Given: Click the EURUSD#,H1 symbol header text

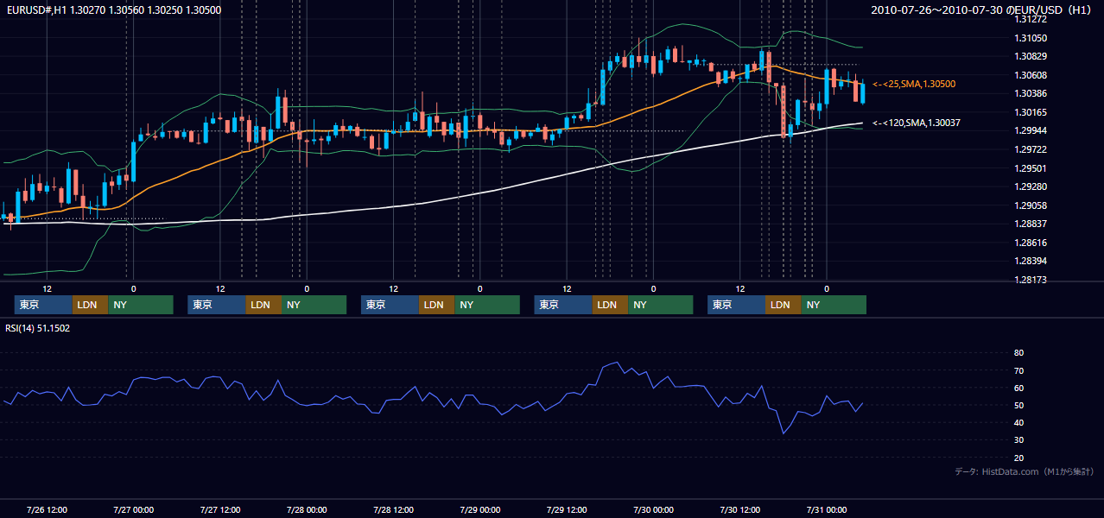Looking at the screenshot, I should 114,9.
